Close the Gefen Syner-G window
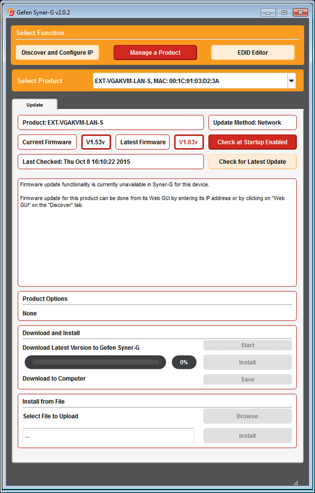The image size is (315, 493). [301, 12]
